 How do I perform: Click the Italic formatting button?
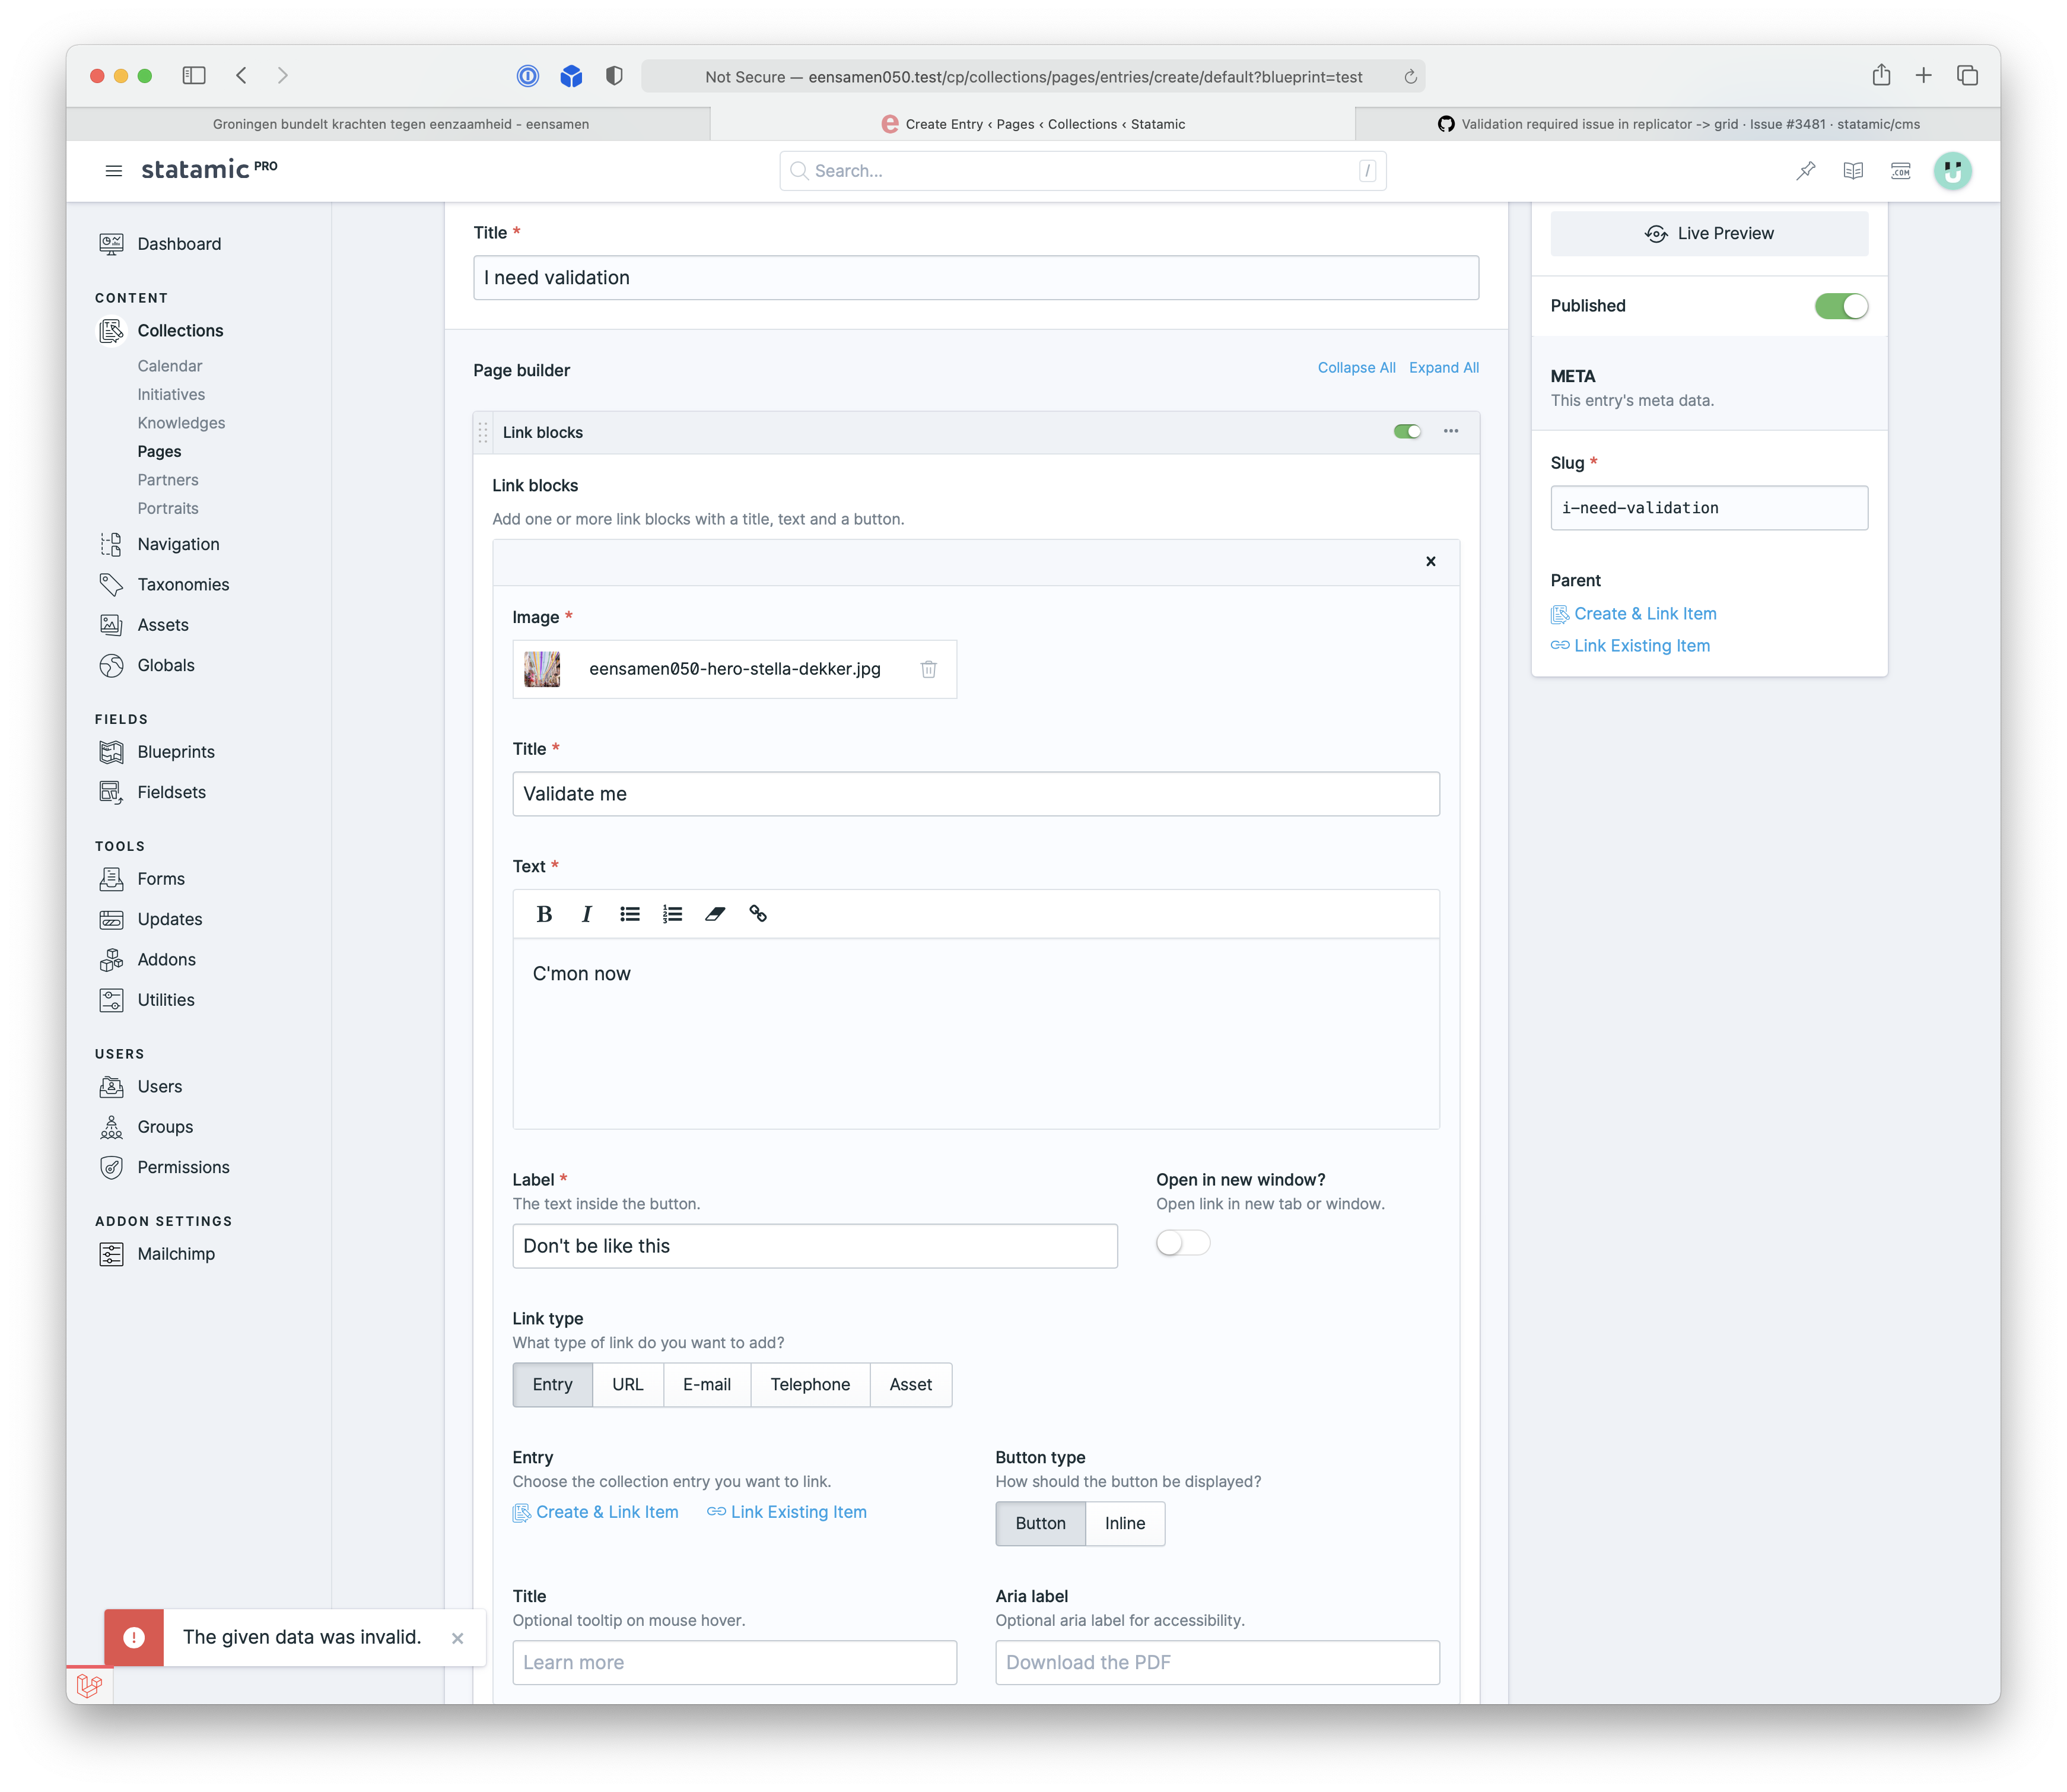pyautogui.click(x=587, y=914)
